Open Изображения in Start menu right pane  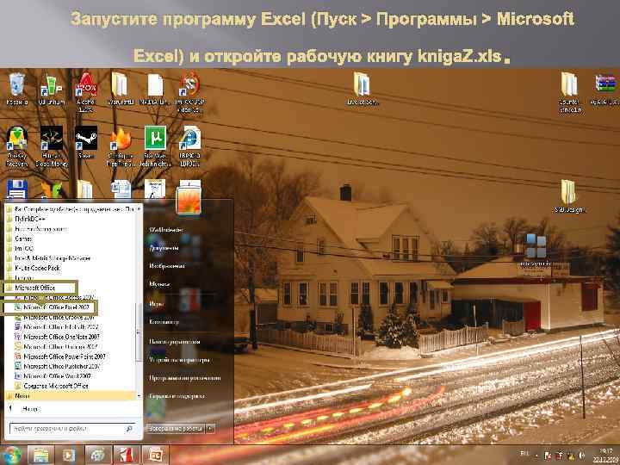[166, 266]
